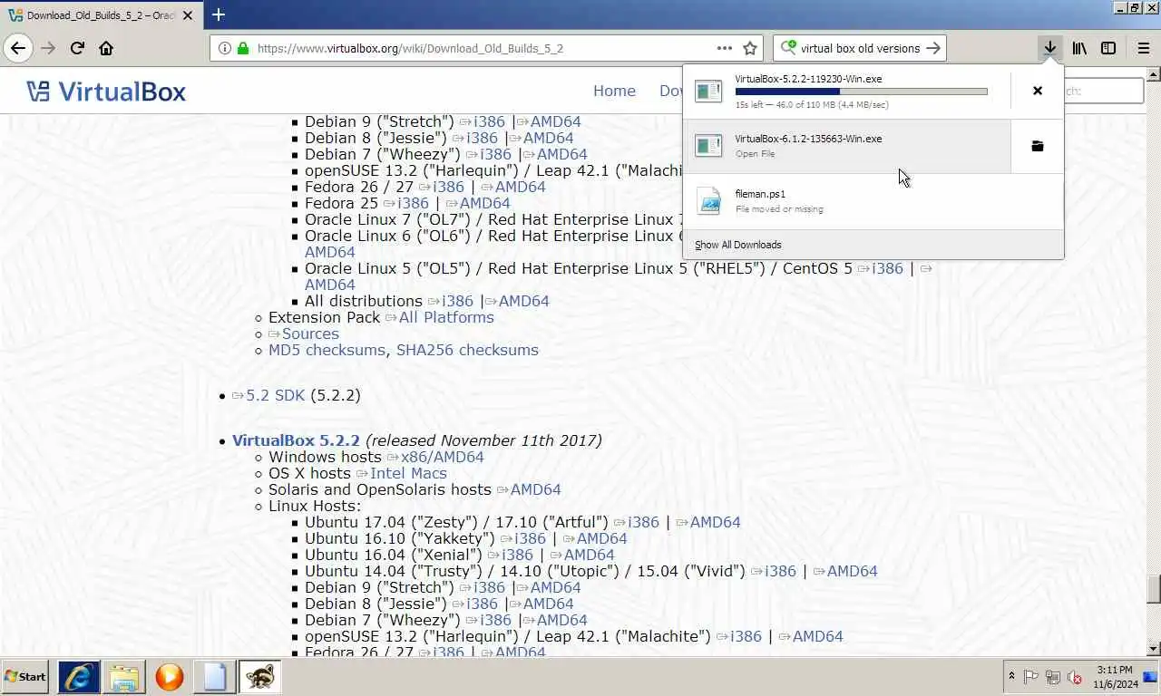Submit search with the arrow button

coord(934,48)
